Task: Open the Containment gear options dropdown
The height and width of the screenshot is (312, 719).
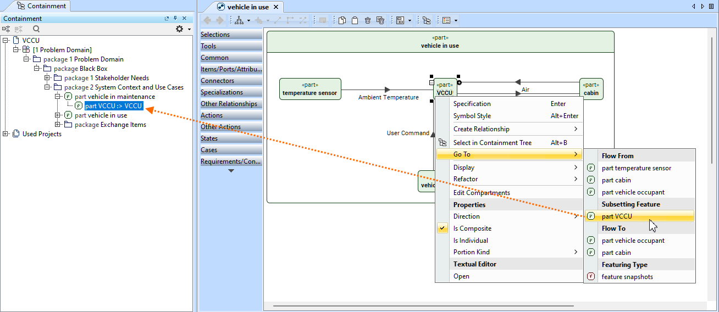Action: [x=182, y=29]
